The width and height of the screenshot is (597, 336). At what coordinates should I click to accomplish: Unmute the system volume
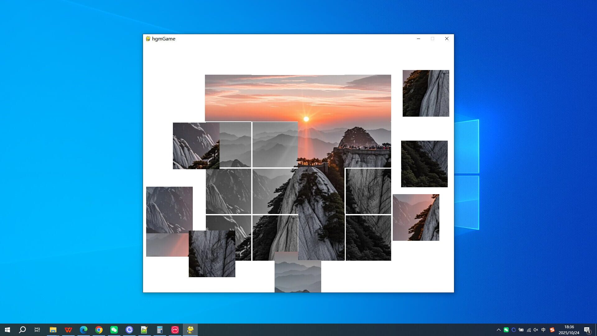pos(535,330)
